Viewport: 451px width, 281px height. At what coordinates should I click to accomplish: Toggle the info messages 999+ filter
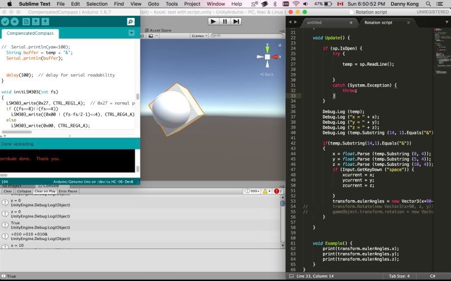point(252,191)
